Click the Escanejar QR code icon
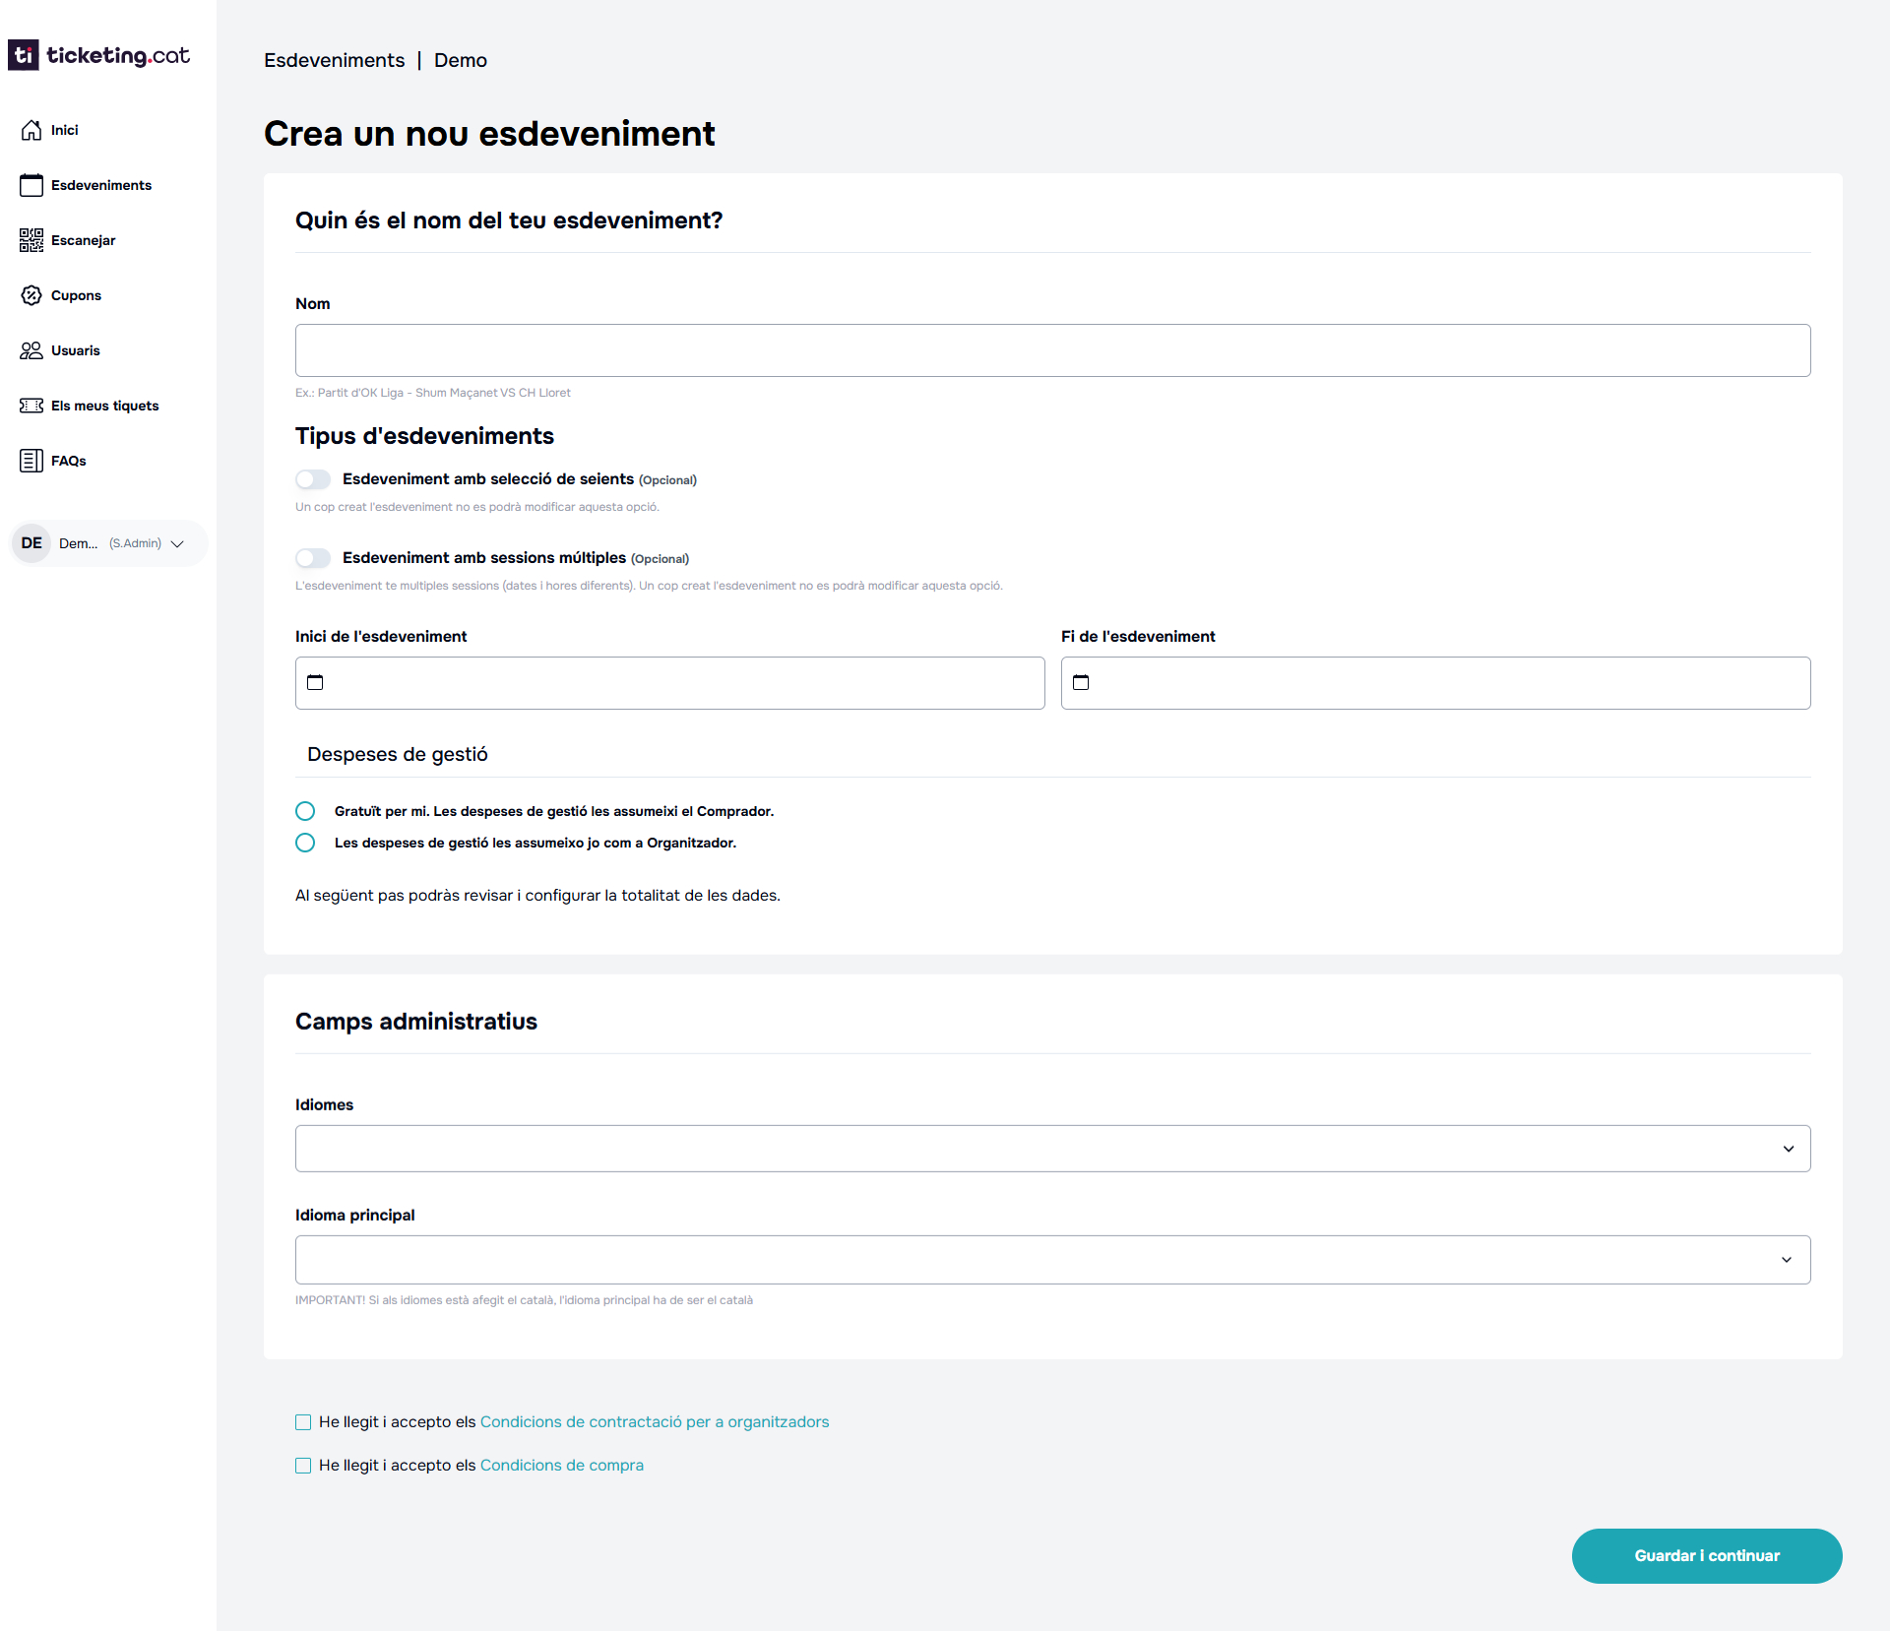The width and height of the screenshot is (1890, 1631). click(x=31, y=239)
